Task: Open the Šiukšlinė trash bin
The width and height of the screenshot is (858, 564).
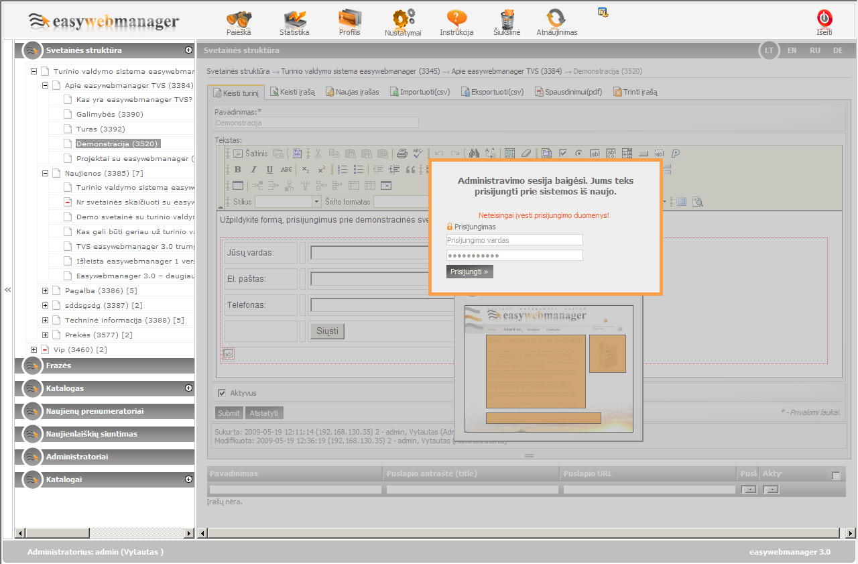Action: coord(507,22)
